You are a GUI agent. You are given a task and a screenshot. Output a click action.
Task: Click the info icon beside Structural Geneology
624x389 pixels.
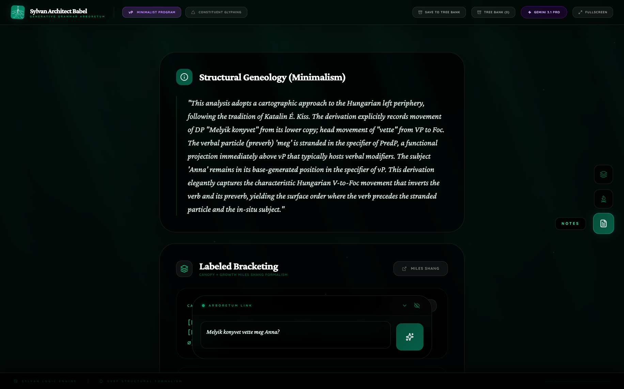(x=184, y=77)
